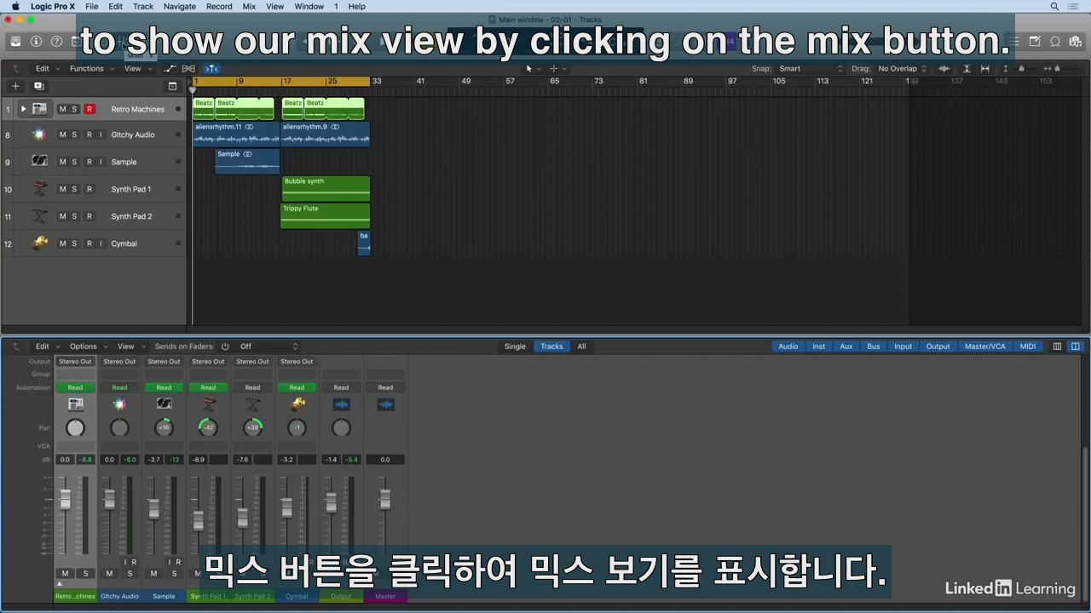Mute the Retro Machines track
This screenshot has width=1091, height=613.
(x=62, y=109)
